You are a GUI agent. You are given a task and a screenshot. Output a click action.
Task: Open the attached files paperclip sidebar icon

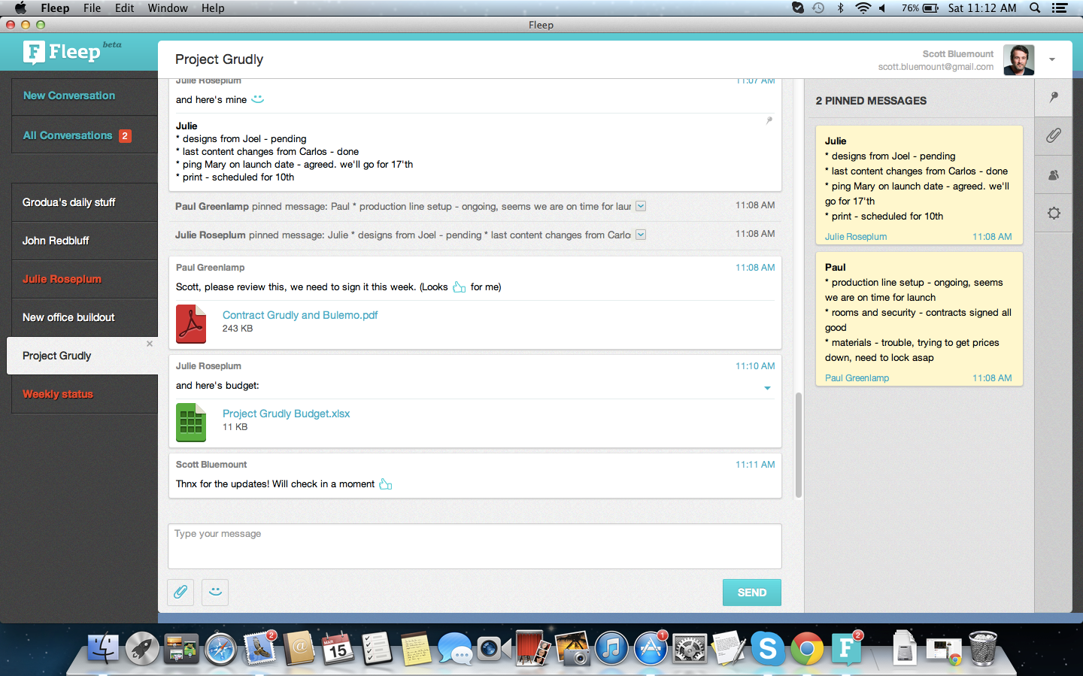pos(1054,135)
